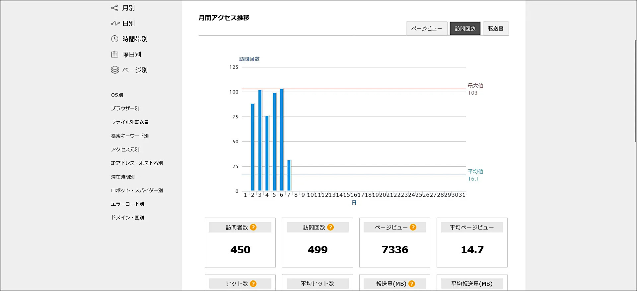The image size is (637, 291).
Task: Click the share icon beside 月別
Action: coord(114,8)
